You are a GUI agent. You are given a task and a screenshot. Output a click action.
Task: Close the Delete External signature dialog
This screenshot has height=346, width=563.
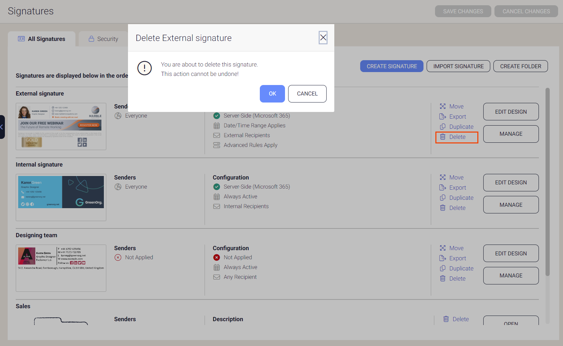323,37
